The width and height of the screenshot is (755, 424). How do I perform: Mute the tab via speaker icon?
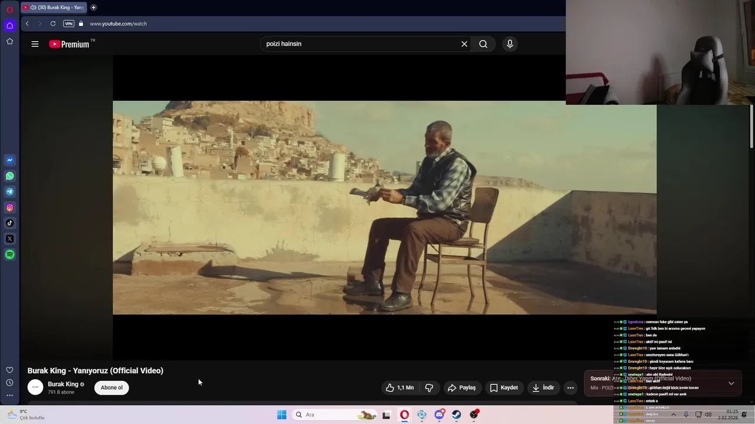[32, 8]
